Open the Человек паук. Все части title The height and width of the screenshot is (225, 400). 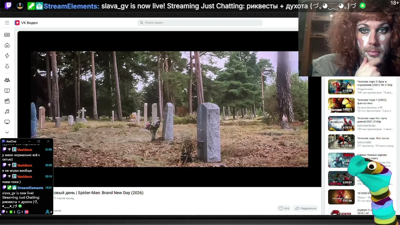(x=373, y=138)
